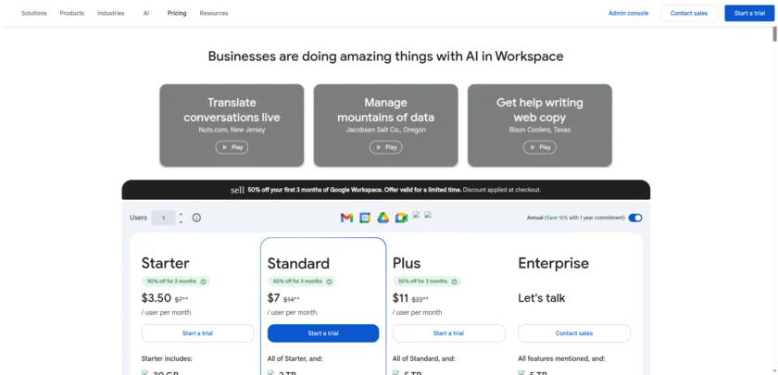Click the Jacobsen Salt Co. card
778x375 pixels.
click(x=385, y=126)
